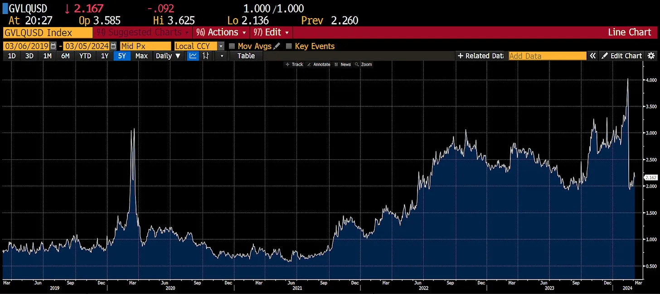Click the Mid Px field
The image size is (660, 294).
click(x=145, y=46)
